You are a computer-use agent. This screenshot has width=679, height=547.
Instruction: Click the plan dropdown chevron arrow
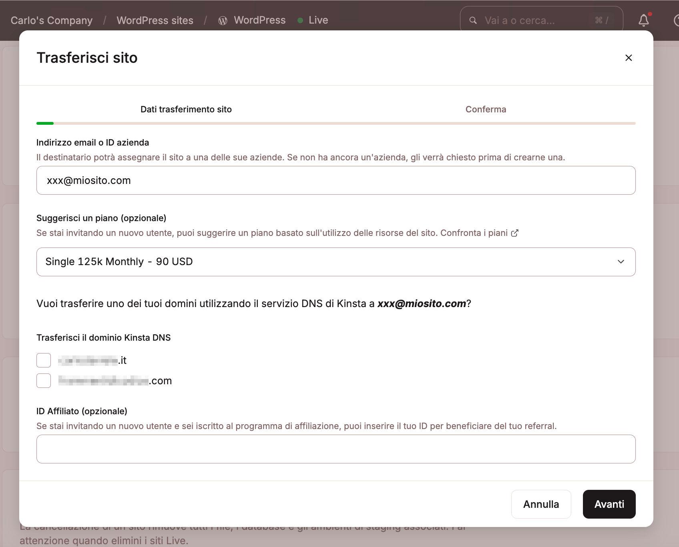pos(621,262)
